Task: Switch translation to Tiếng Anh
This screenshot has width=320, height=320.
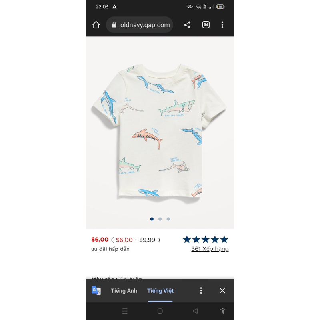Action: (124, 291)
